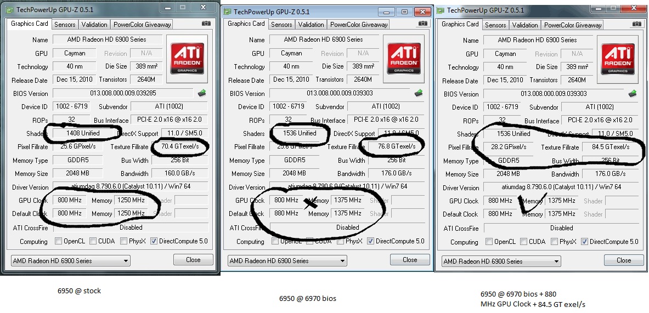Open PowerColor Giveaway tab in left window
The width and height of the screenshot is (649, 313).
pyautogui.click(x=142, y=25)
